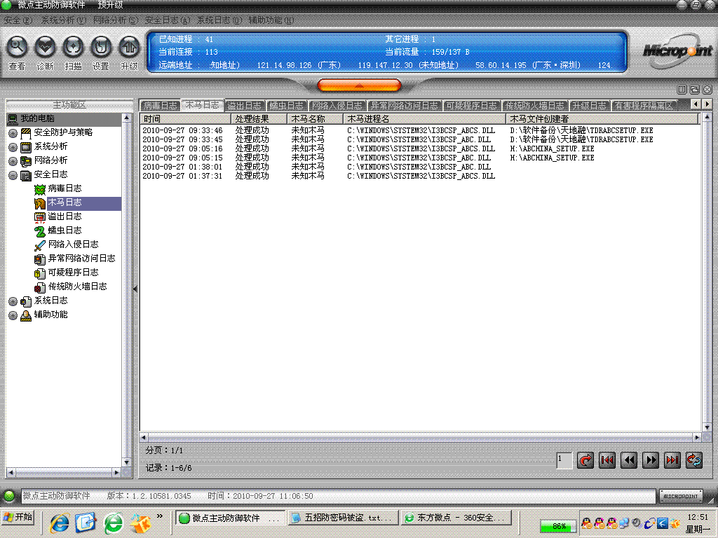718x538 pixels.
Task: Collapse the 安全日志 tree node
Action: click(x=13, y=175)
